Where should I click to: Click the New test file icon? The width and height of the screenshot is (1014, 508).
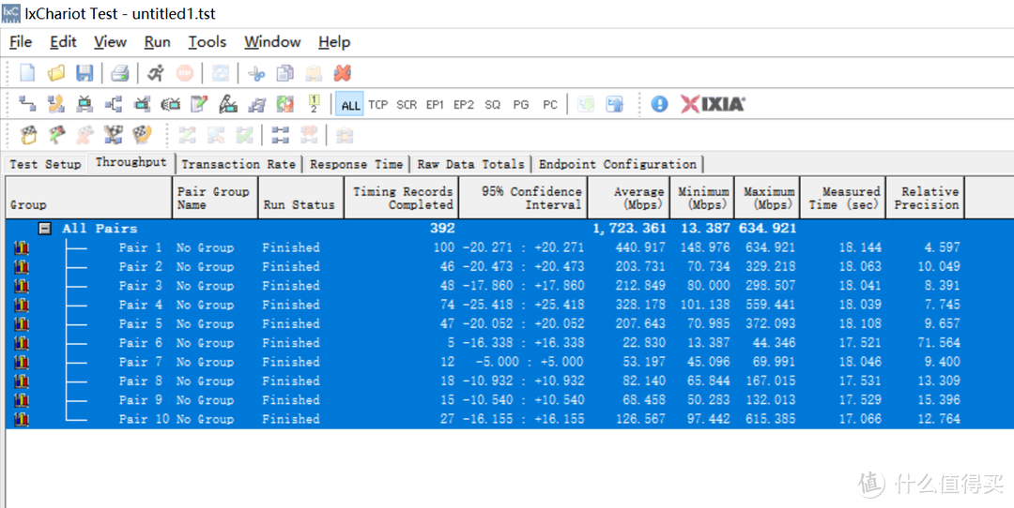tap(27, 73)
